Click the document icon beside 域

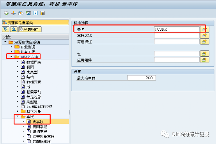(x=23, y=87)
